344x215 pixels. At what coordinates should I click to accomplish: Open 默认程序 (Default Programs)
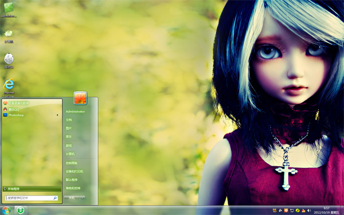(72, 179)
